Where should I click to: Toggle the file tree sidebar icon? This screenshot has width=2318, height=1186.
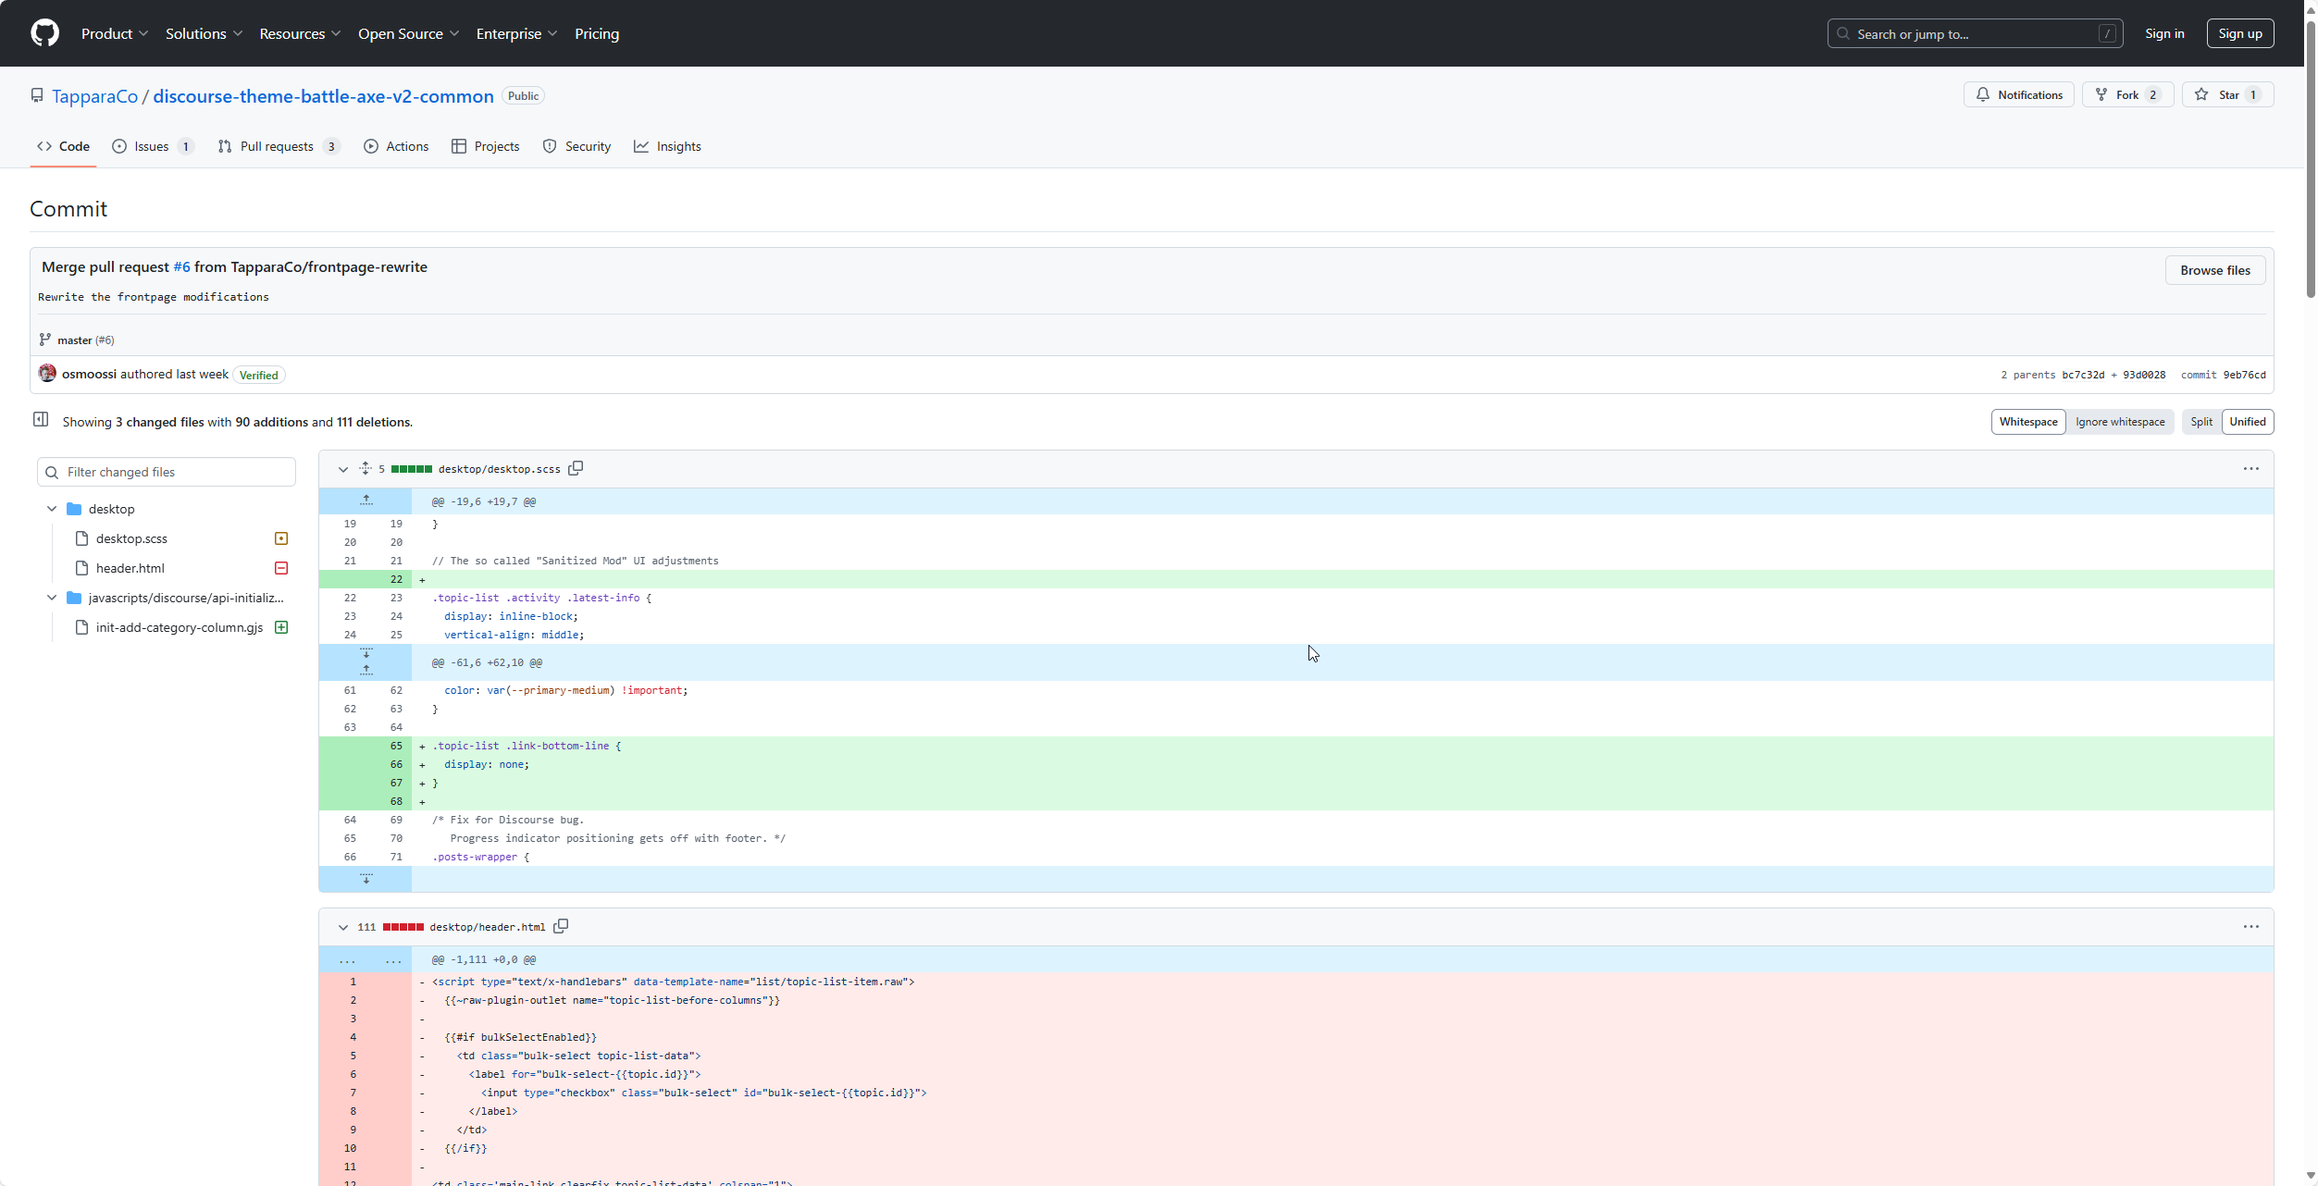(41, 420)
